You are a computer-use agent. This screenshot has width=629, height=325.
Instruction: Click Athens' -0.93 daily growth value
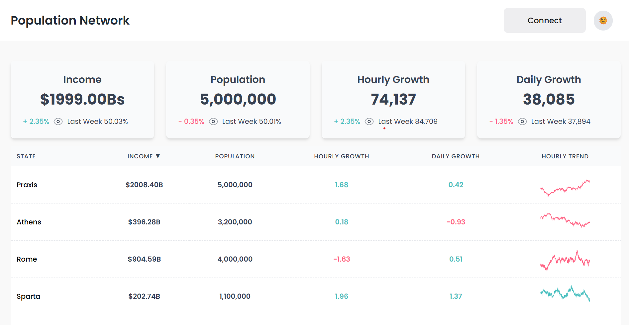point(456,222)
